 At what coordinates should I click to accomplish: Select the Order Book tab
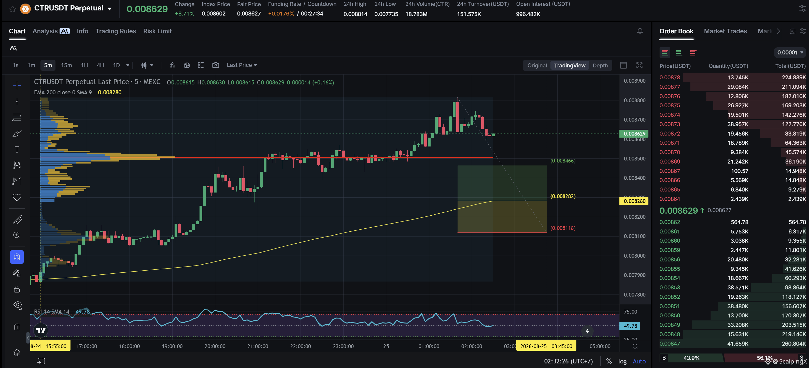click(x=676, y=31)
